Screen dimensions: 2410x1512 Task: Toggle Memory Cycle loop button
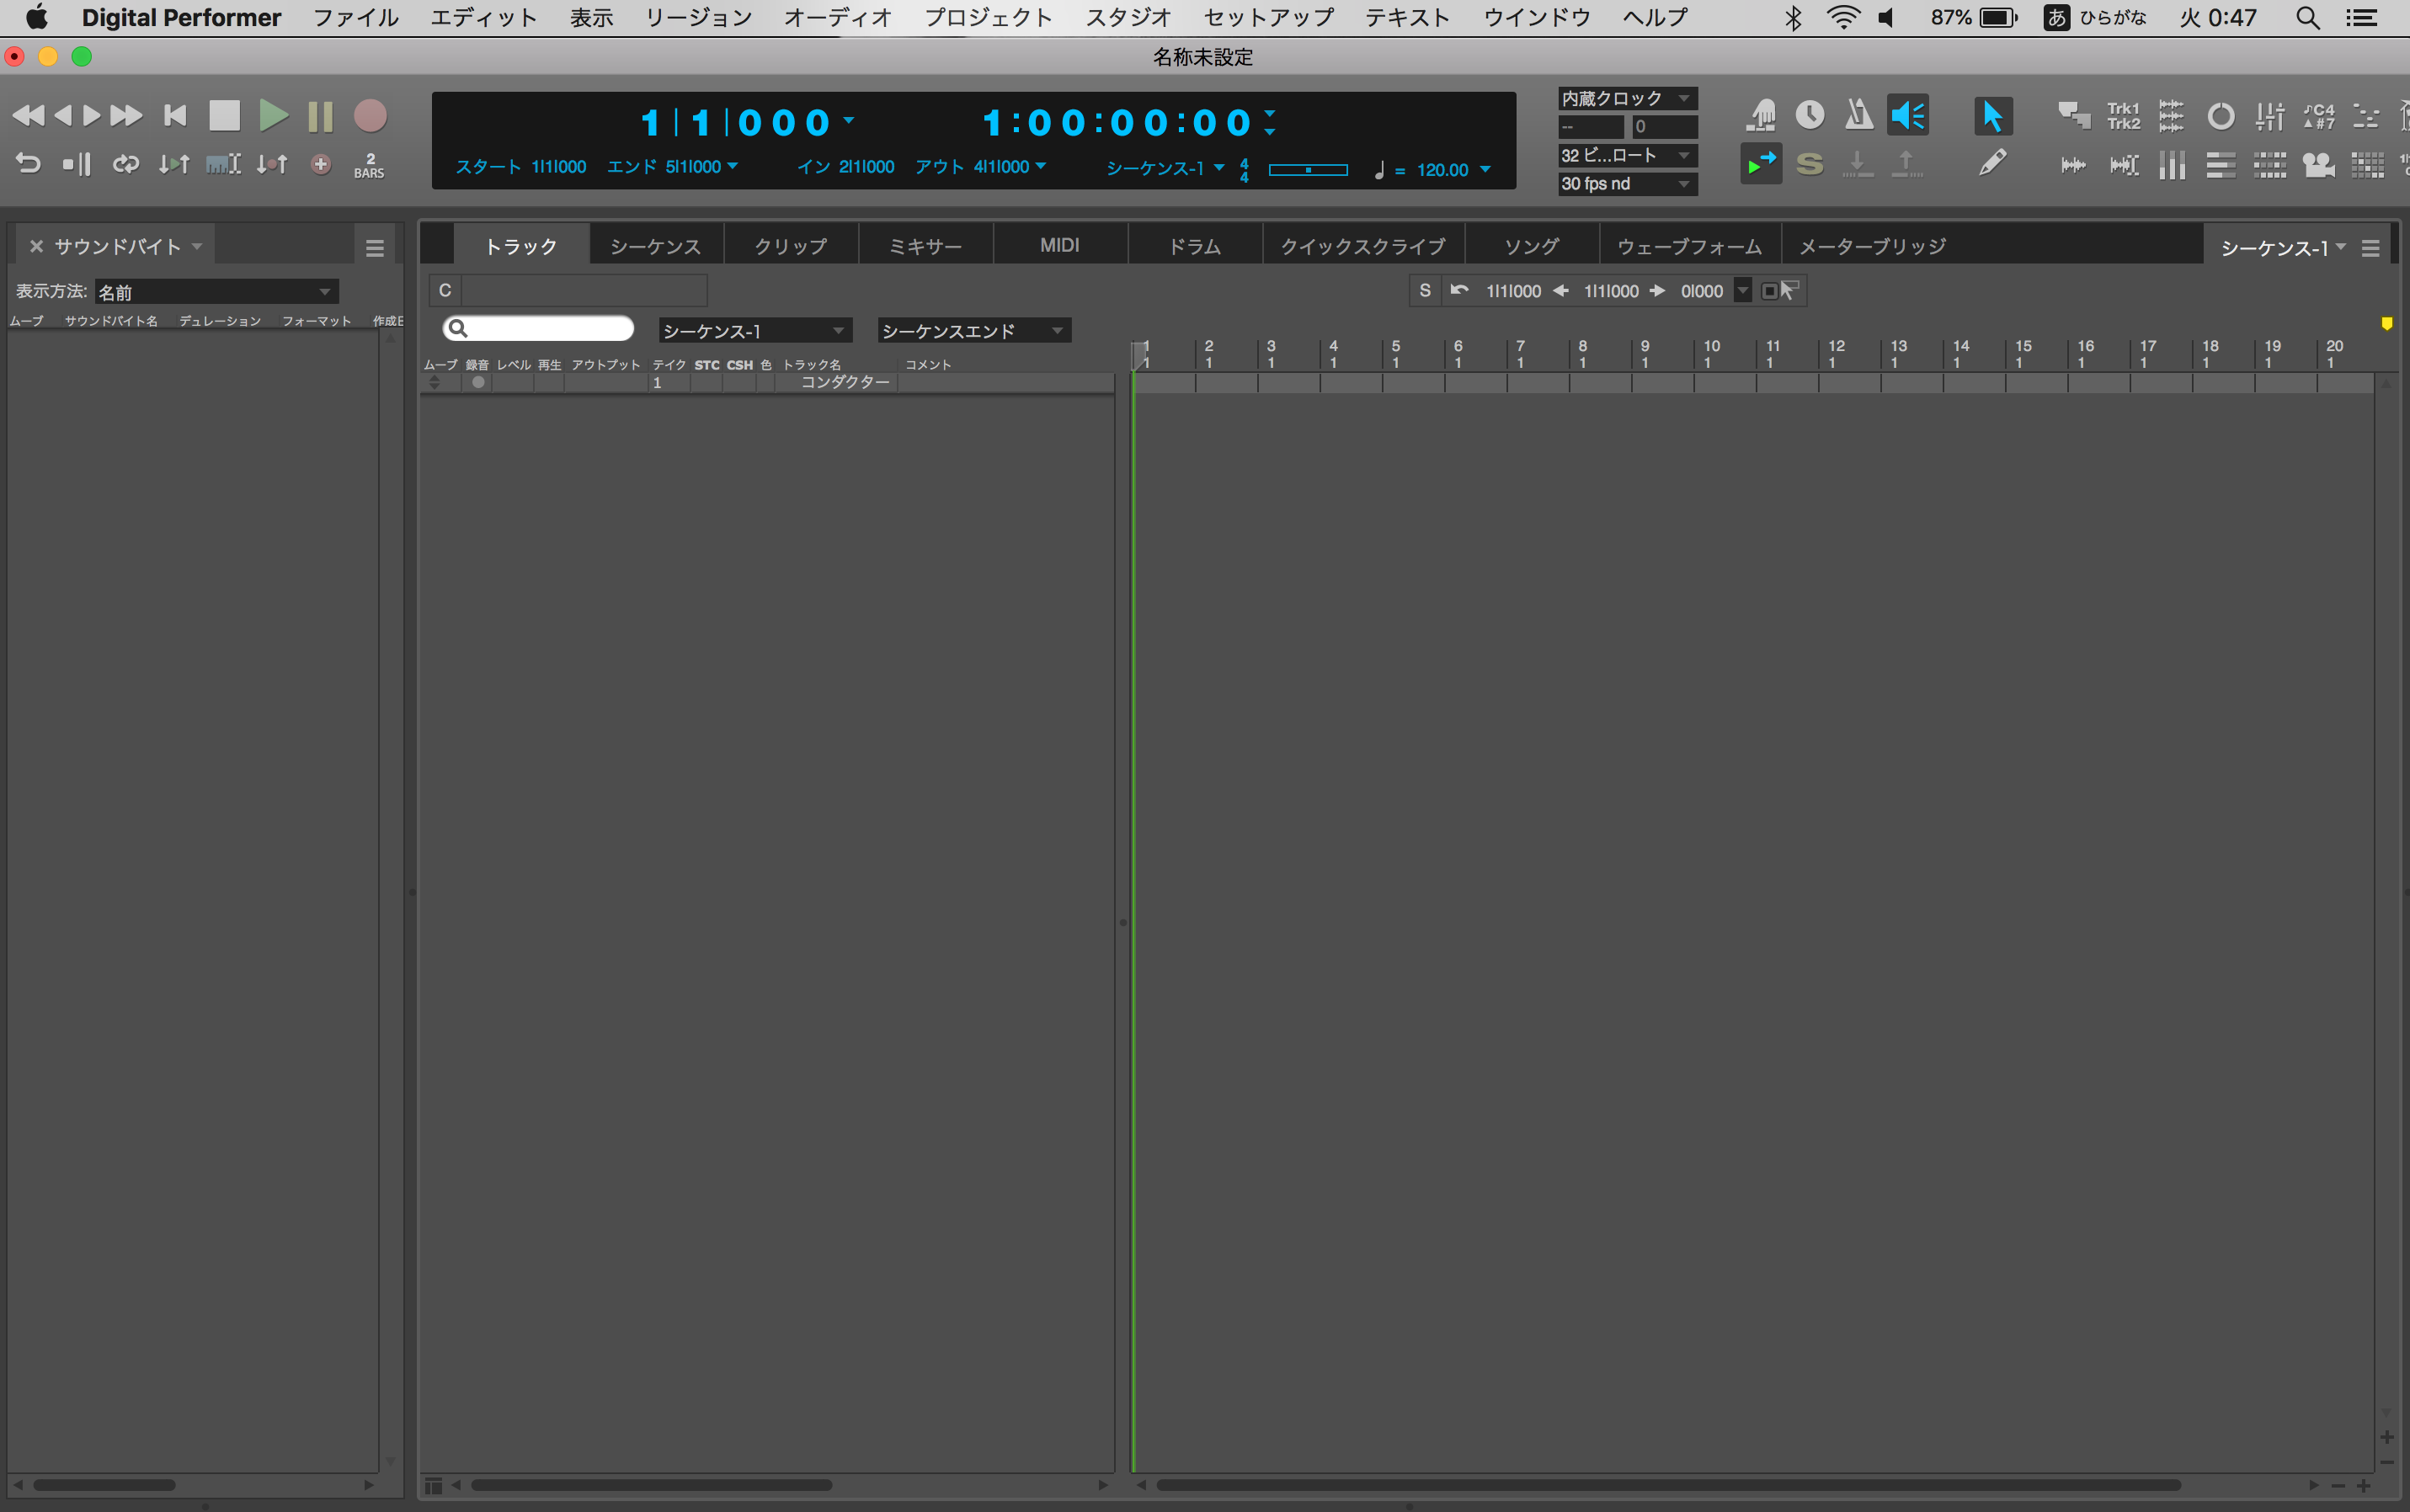tap(125, 164)
